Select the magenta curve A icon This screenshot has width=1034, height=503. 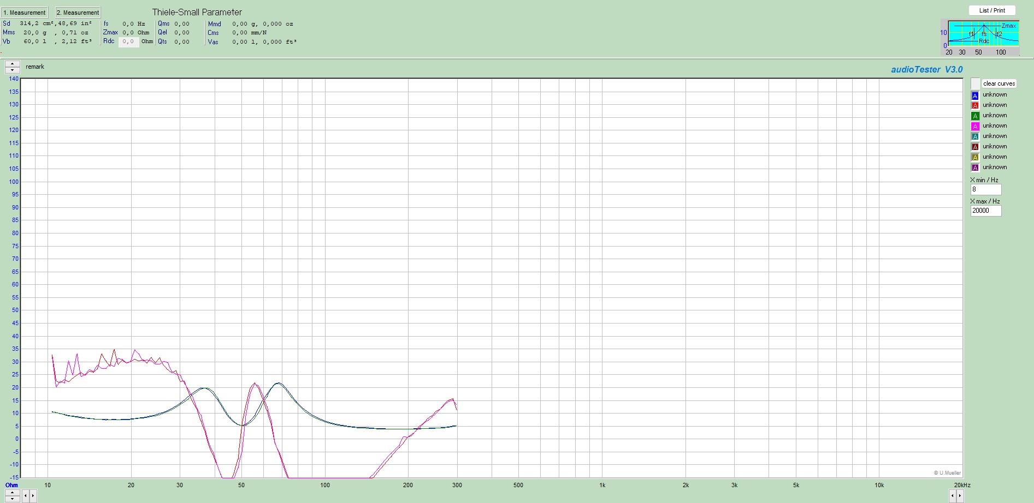[x=975, y=127]
